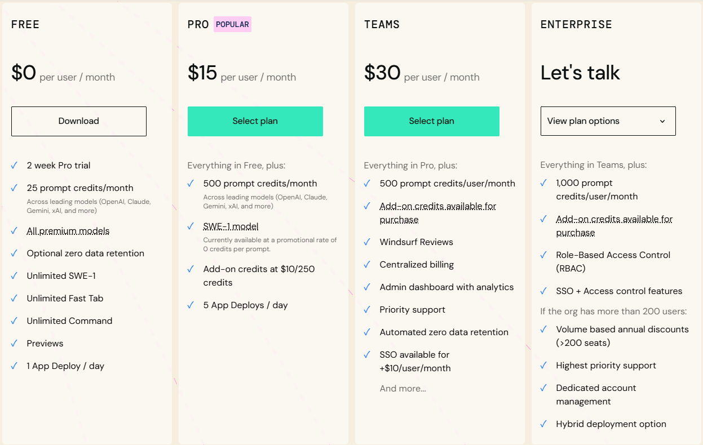Click checkmark icon next to Previews
Image resolution: width=703 pixels, height=445 pixels.
[x=14, y=344]
